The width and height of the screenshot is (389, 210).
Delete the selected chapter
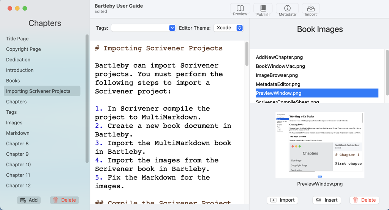65,200
